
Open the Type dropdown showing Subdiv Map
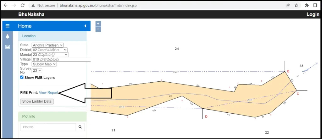(44, 64)
